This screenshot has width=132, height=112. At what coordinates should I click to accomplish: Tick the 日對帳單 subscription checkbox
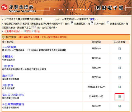coord(120,68)
